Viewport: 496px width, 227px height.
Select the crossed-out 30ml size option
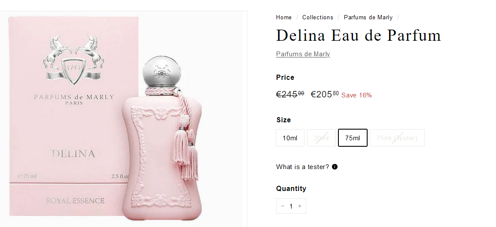321,138
